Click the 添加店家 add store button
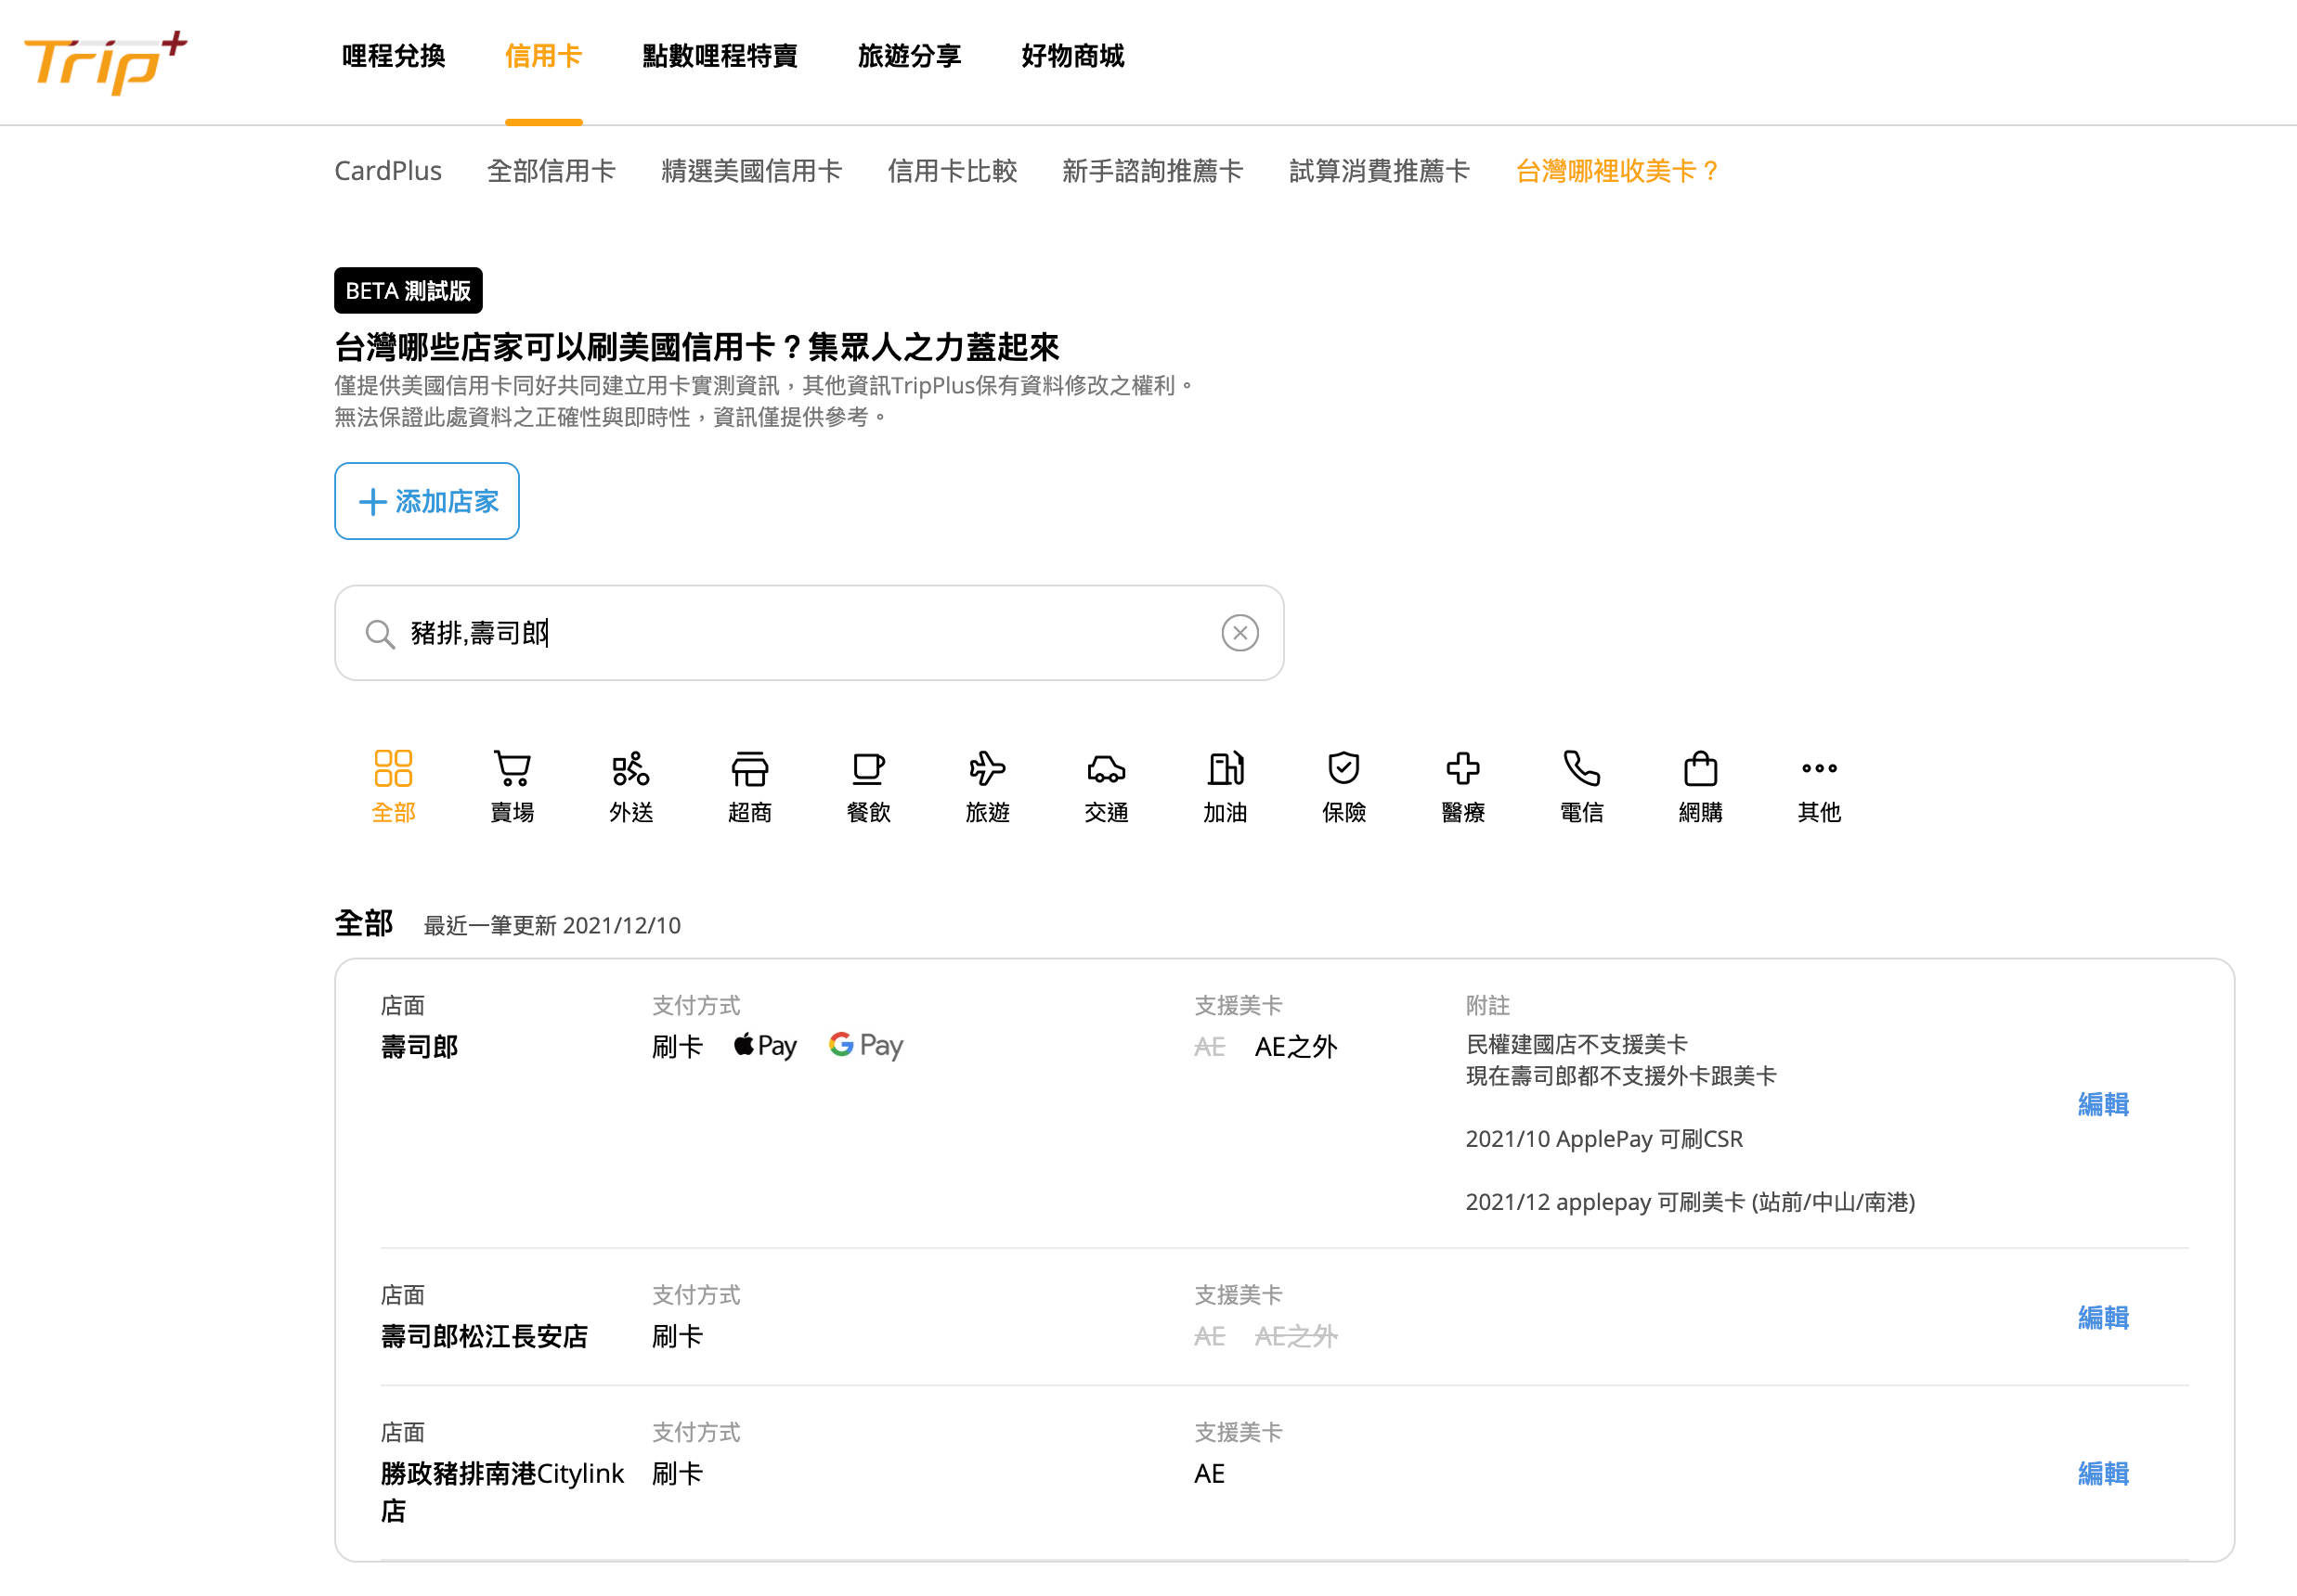This screenshot has height=1596, width=2297. pos(426,501)
